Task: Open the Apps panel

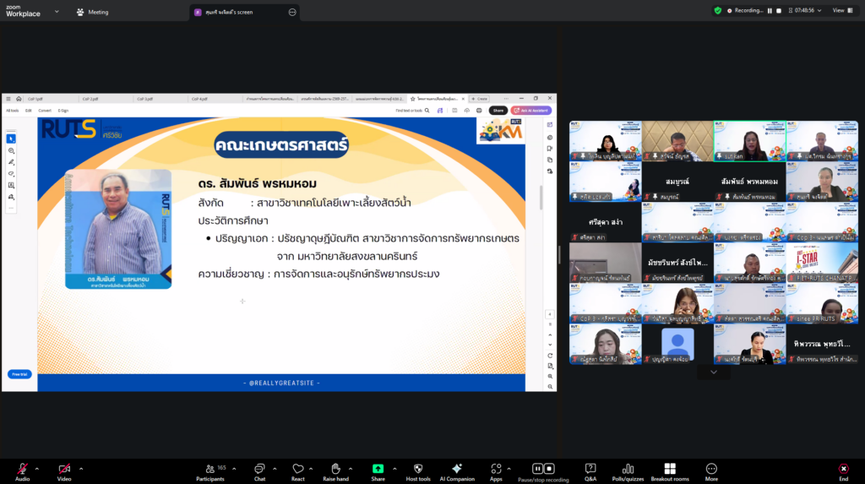Action: coord(496,472)
